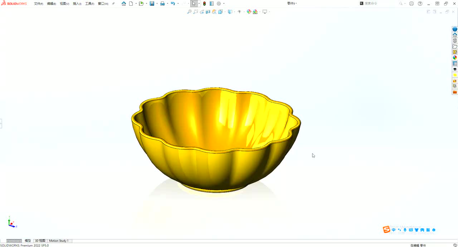The image size is (458, 247).
Task: Expand the Options gear dropdown arrow
Action: pos(224,4)
